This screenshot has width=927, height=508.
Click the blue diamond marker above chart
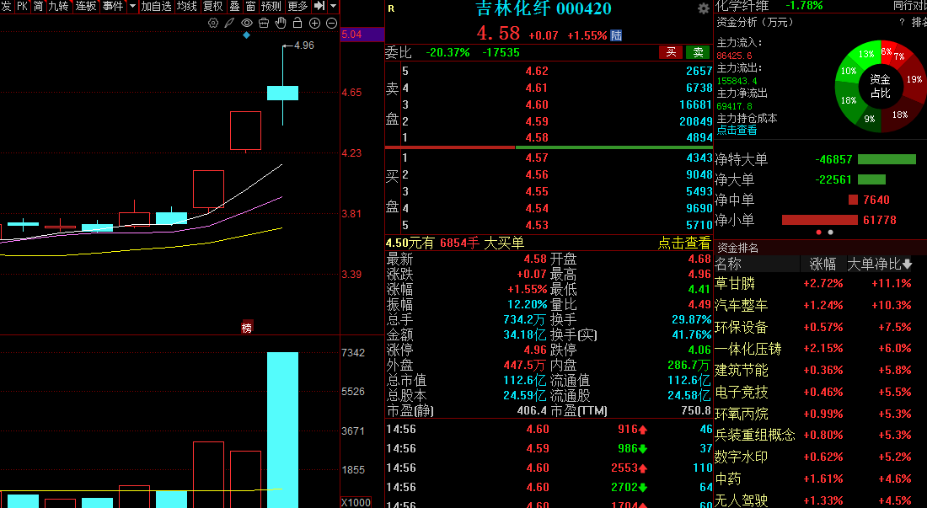[x=247, y=35]
